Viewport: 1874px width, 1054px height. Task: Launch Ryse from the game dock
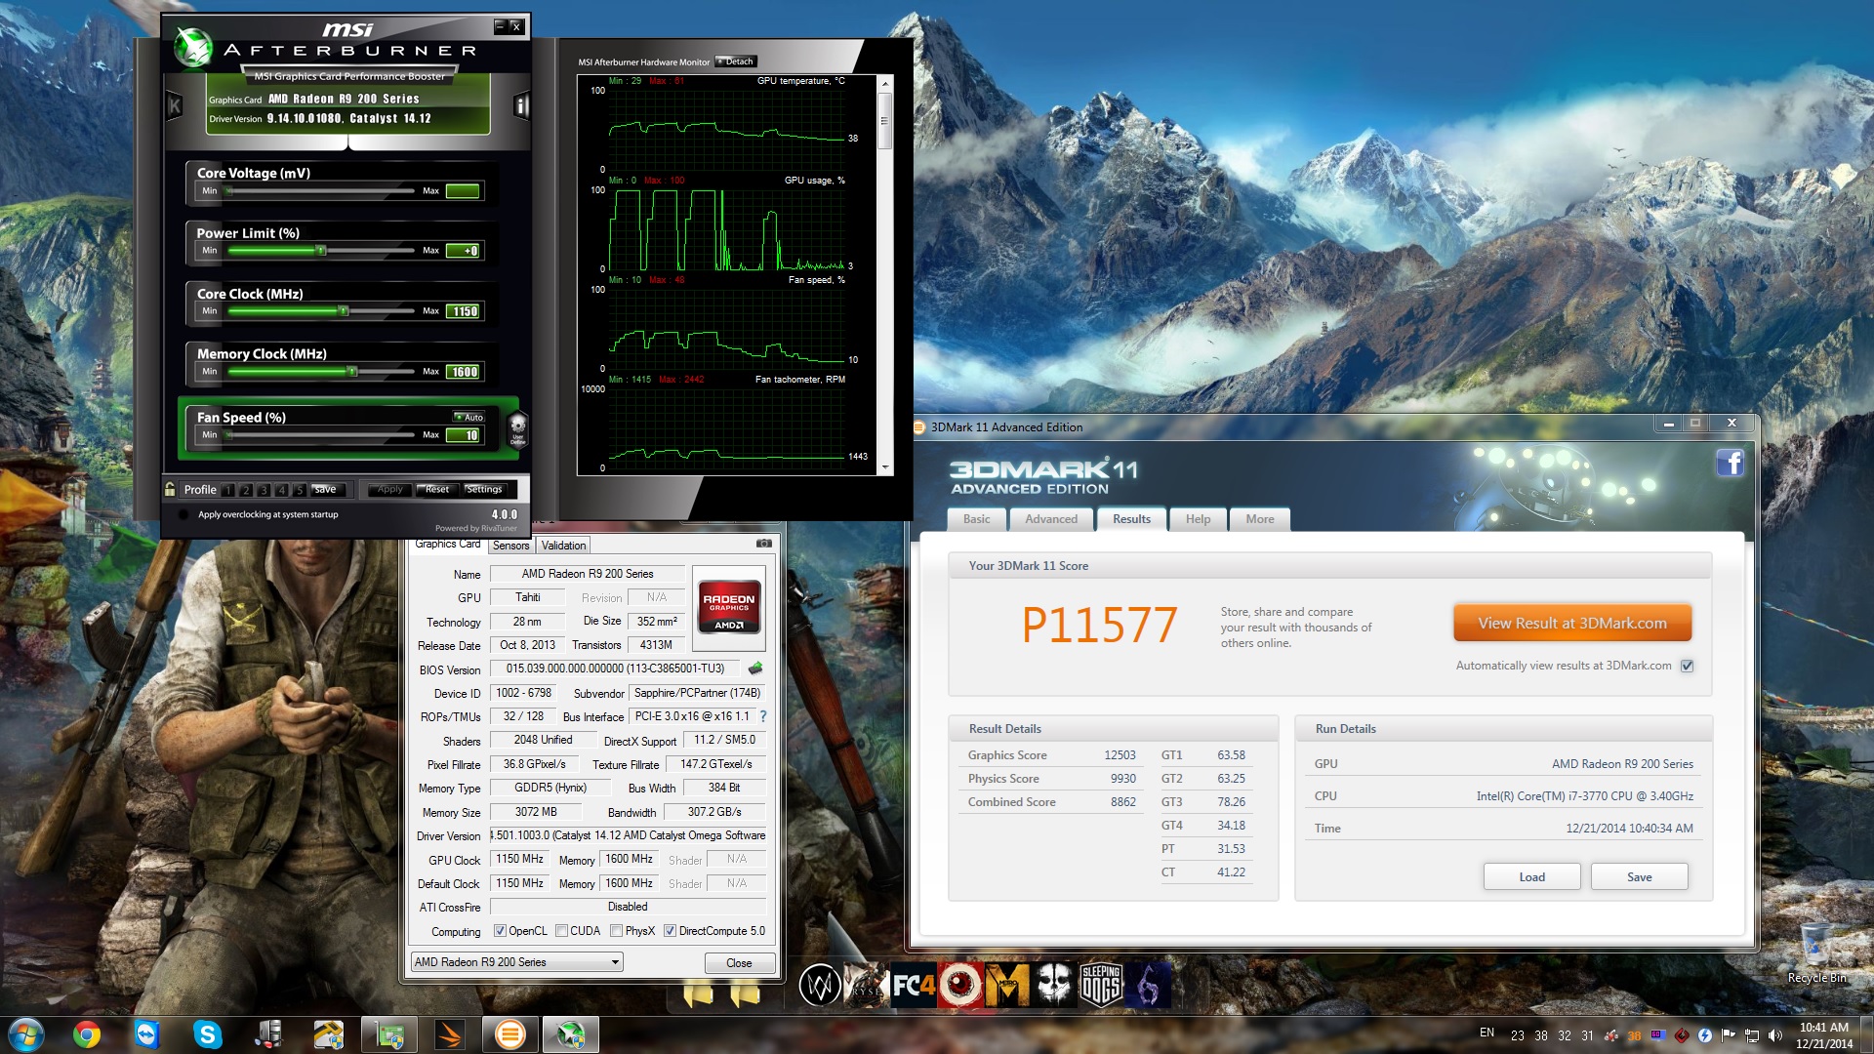click(866, 986)
